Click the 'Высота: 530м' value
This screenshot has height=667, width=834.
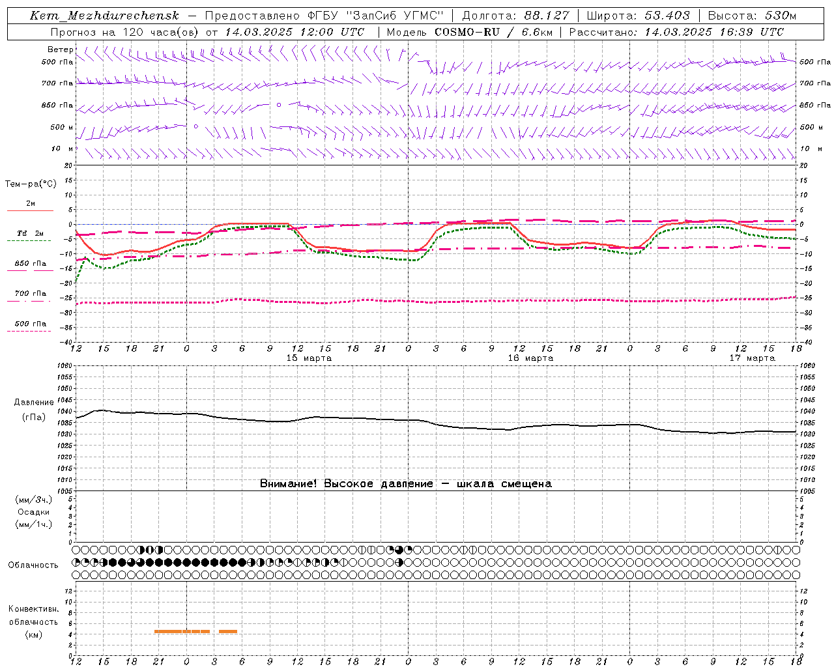click(x=752, y=16)
